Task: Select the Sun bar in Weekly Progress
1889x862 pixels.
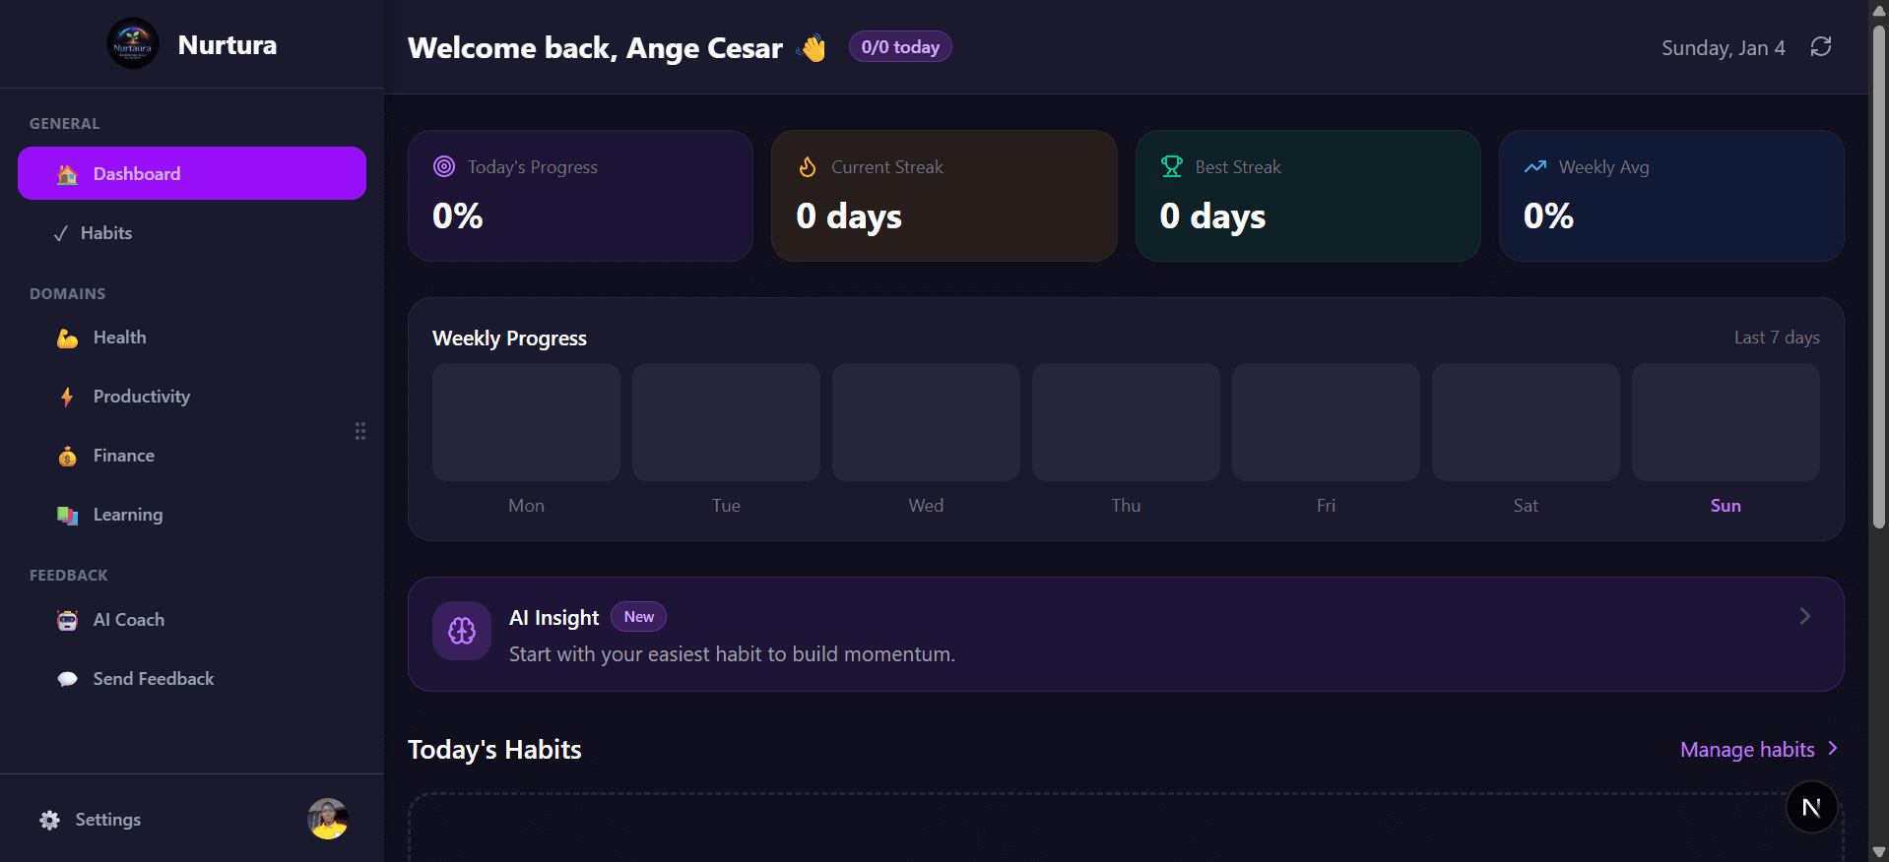Action: pyautogui.click(x=1725, y=422)
